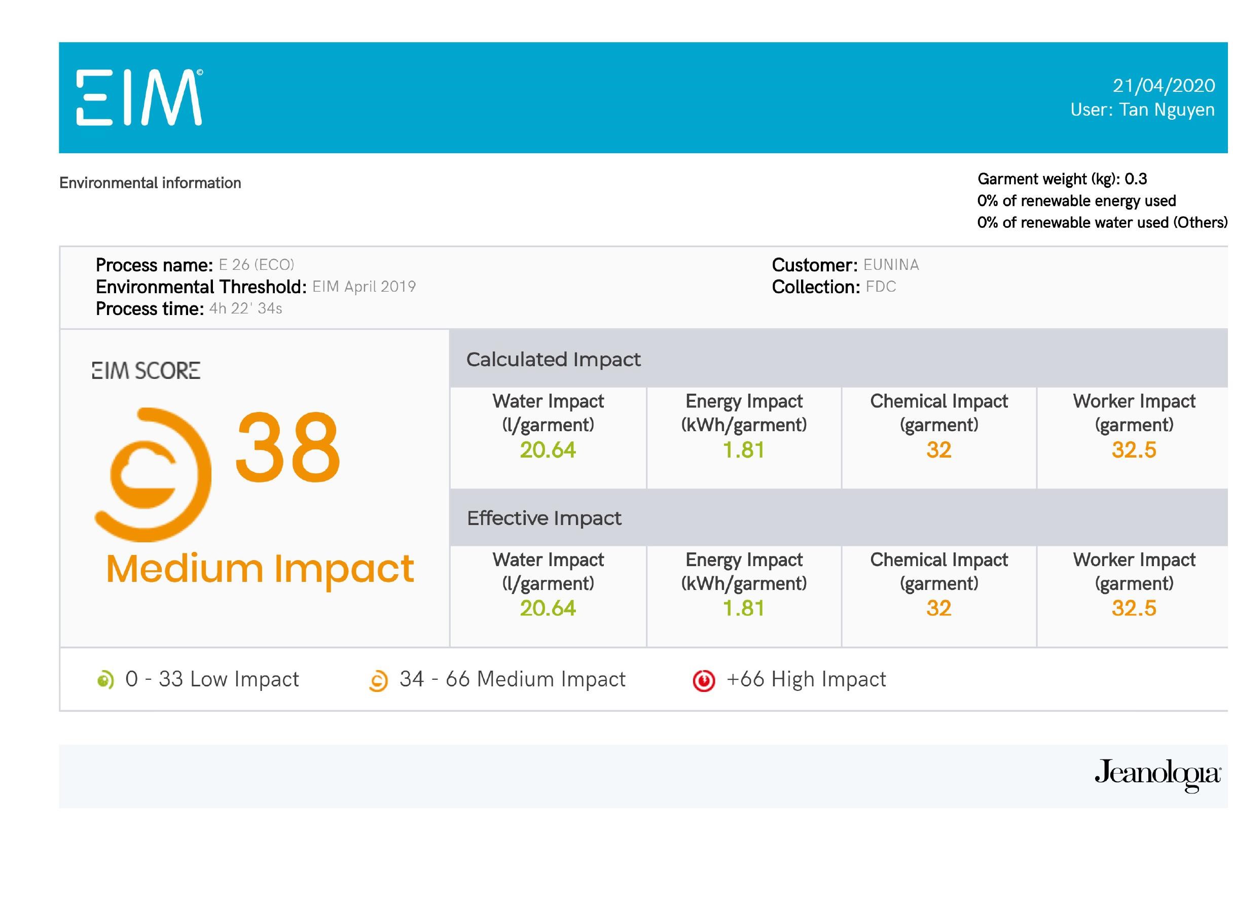Click the 'Calculated Impact' section header
Image resolution: width=1233 pixels, height=905 pixels.
pos(553,359)
